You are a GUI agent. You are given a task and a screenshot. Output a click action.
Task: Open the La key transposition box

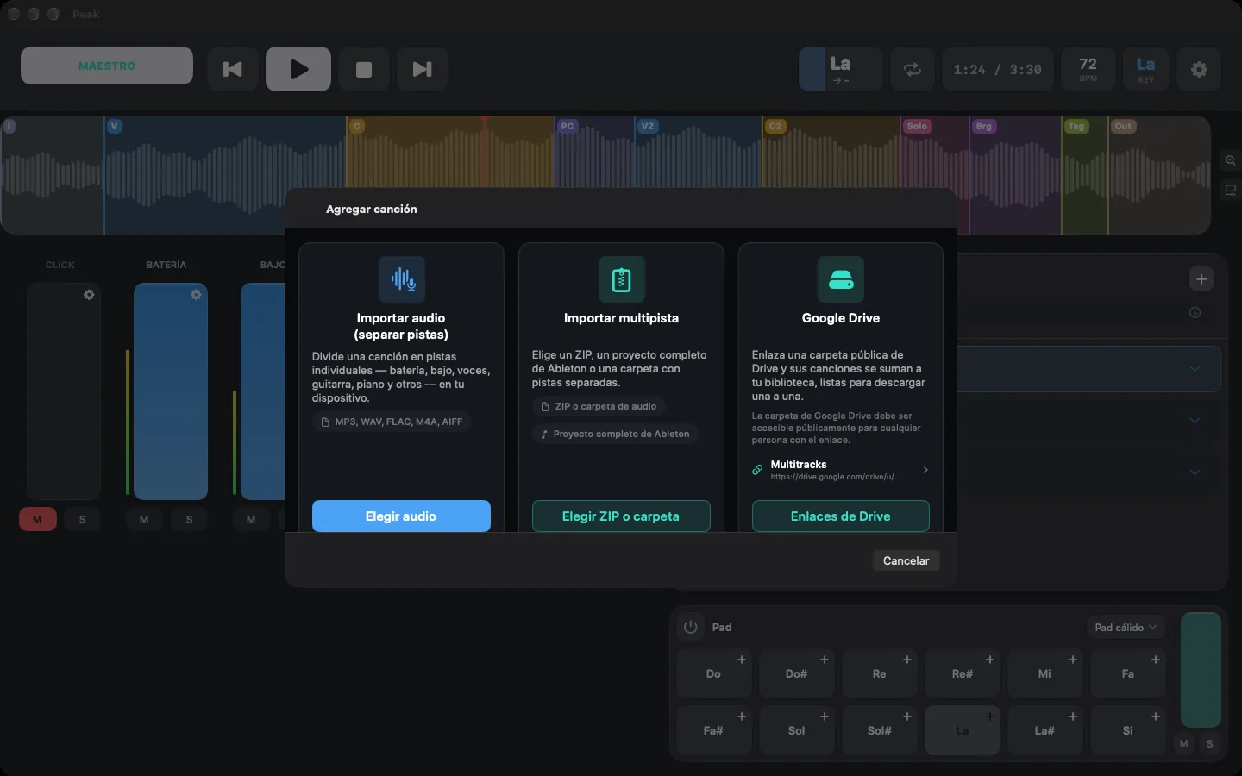pyautogui.click(x=841, y=69)
